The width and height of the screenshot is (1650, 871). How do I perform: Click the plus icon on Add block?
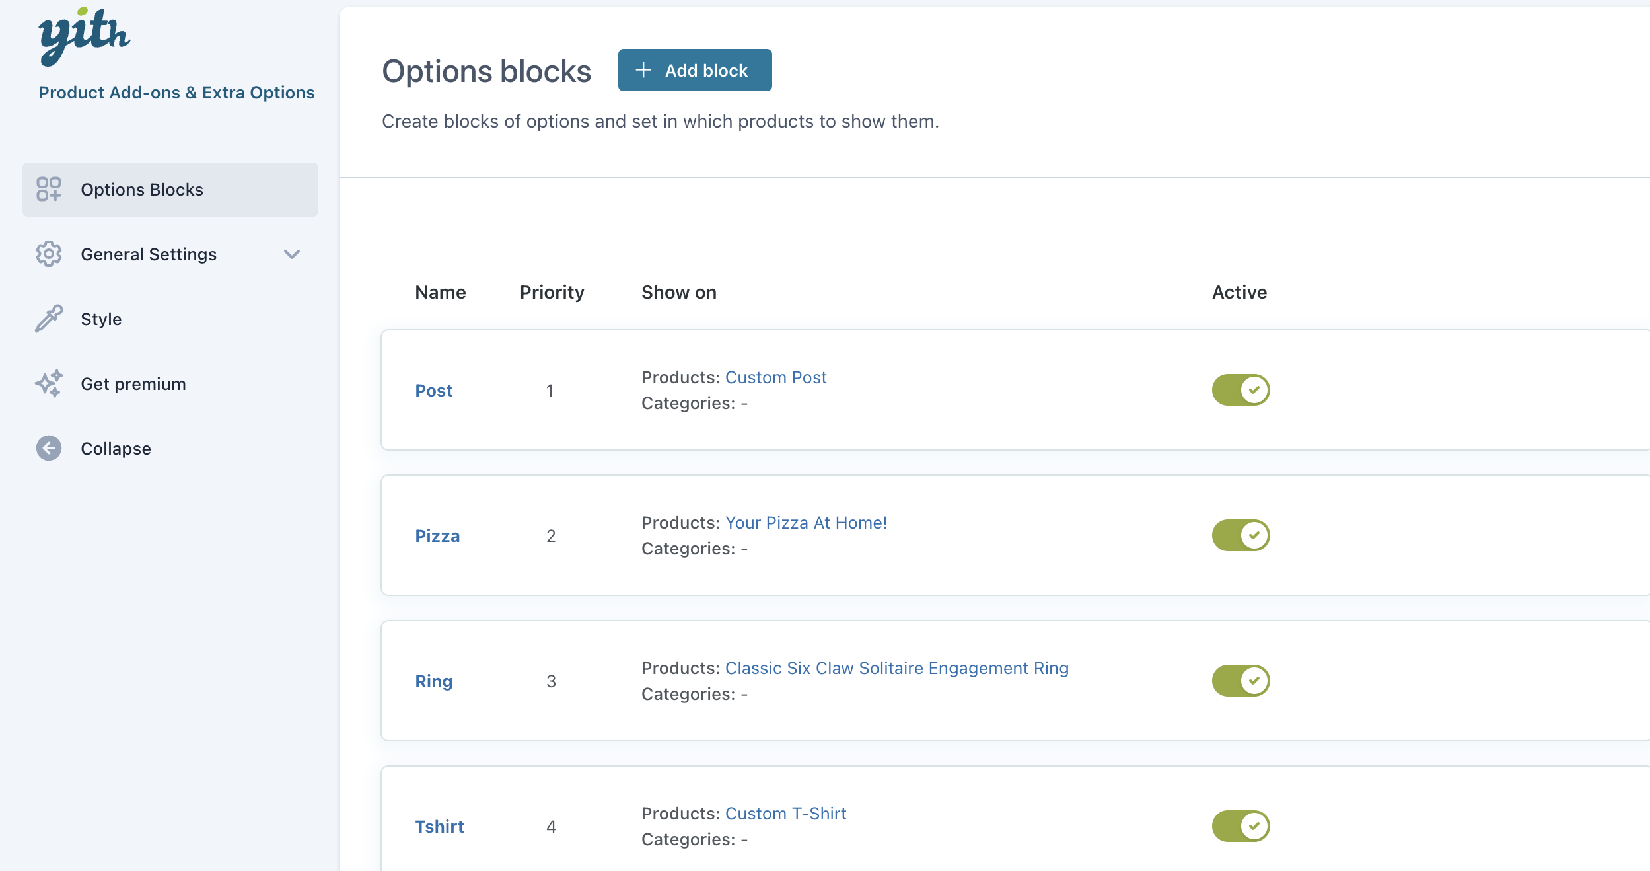(643, 70)
